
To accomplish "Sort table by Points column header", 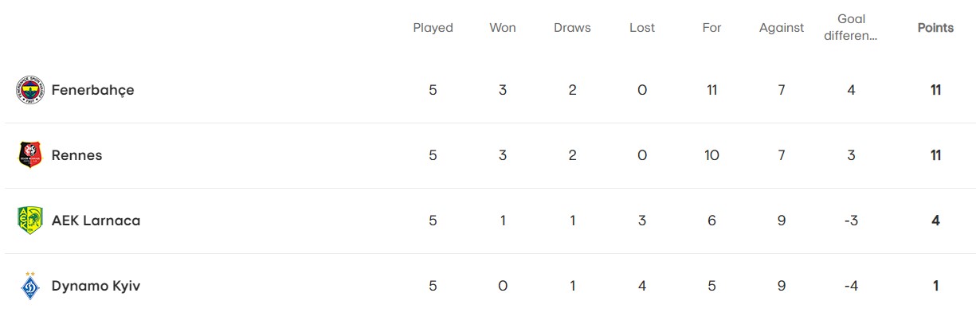I will click(x=935, y=28).
